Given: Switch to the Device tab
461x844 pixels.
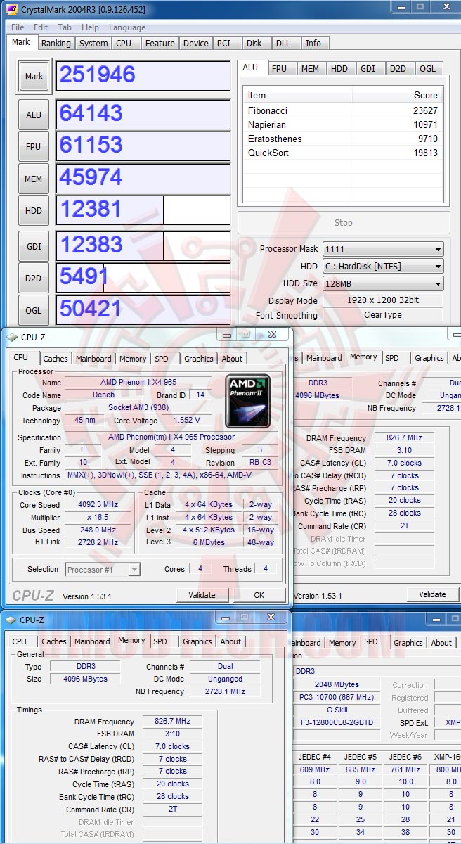Looking at the screenshot, I should [195, 43].
